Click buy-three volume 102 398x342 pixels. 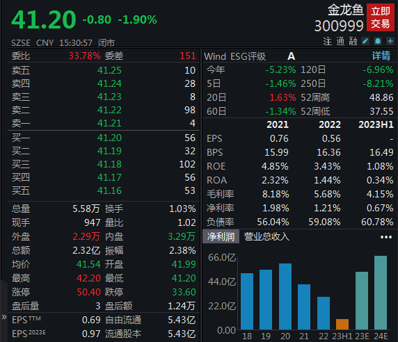pyautogui.click(x=187, y=164)
